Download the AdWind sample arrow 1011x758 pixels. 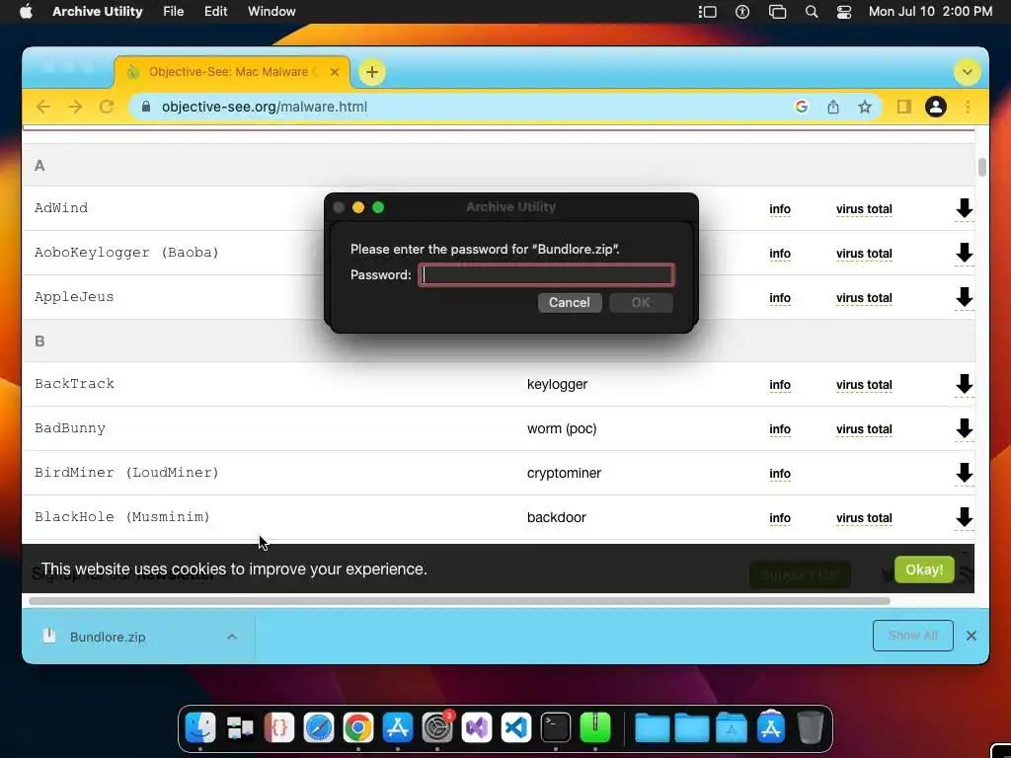[964, 208]
